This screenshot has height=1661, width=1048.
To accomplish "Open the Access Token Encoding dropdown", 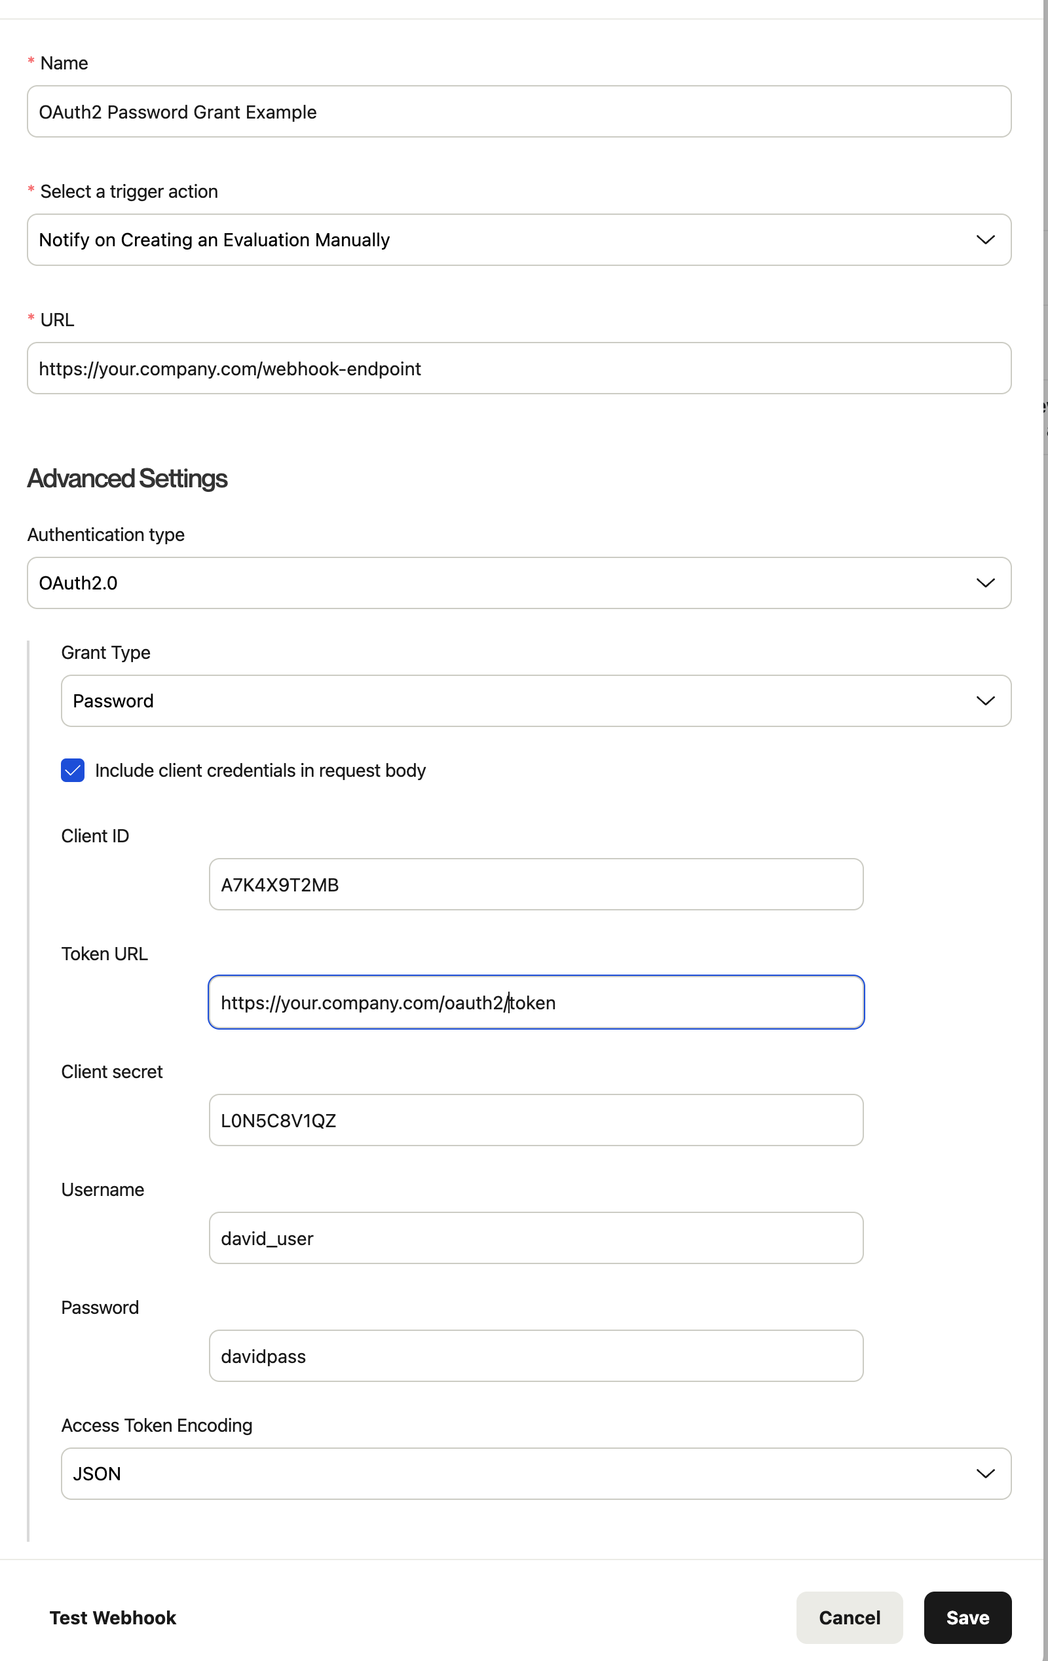I will (517, 1474).
